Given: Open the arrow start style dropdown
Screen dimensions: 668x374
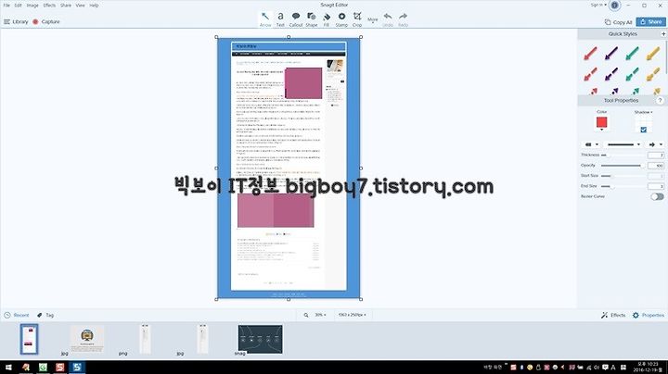Looking at the screenshot, I should click(x=592, y=144).
